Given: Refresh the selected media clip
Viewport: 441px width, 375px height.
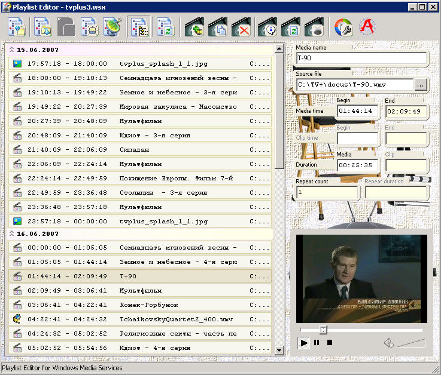Looking at the screenshot, I should click(x=291, y=27).
